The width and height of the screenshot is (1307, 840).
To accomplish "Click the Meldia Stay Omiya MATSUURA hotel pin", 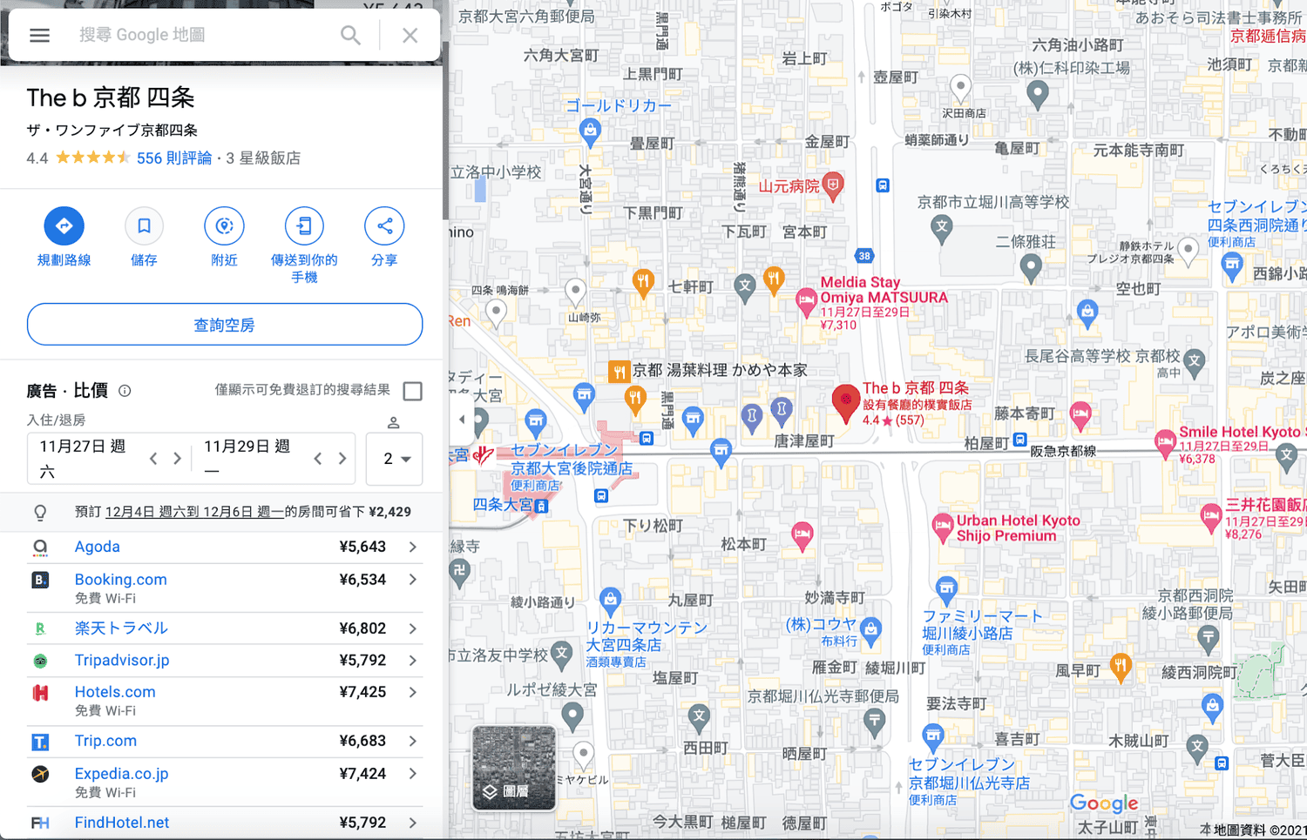I will click(x=806, y=302).
